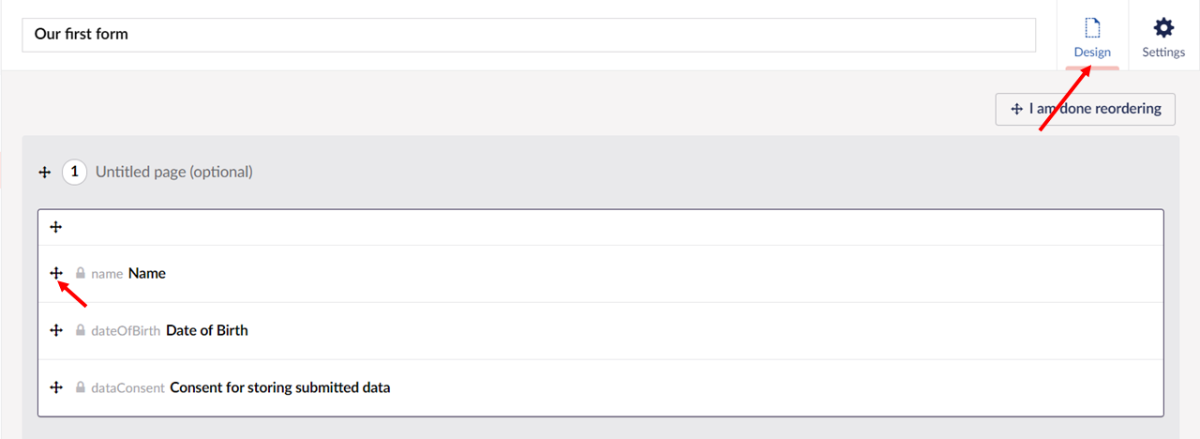Open the Settings gear icon
This screenshot has height=439, width=1200.
pyautogui.click(x=1163, y=27)
